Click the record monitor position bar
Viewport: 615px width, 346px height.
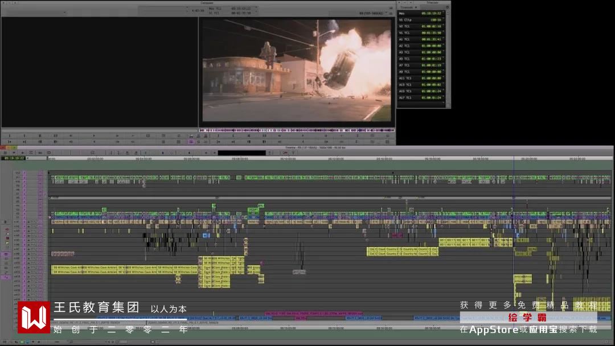point(297,130)
